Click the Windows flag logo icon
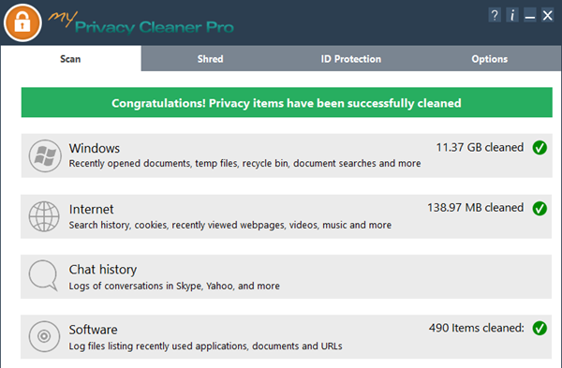The image size is (562, 368). (x=45, y=155)
